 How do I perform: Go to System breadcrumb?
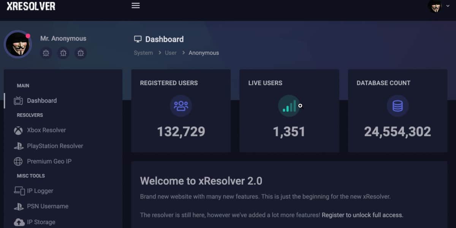click(x=143, y=53)
